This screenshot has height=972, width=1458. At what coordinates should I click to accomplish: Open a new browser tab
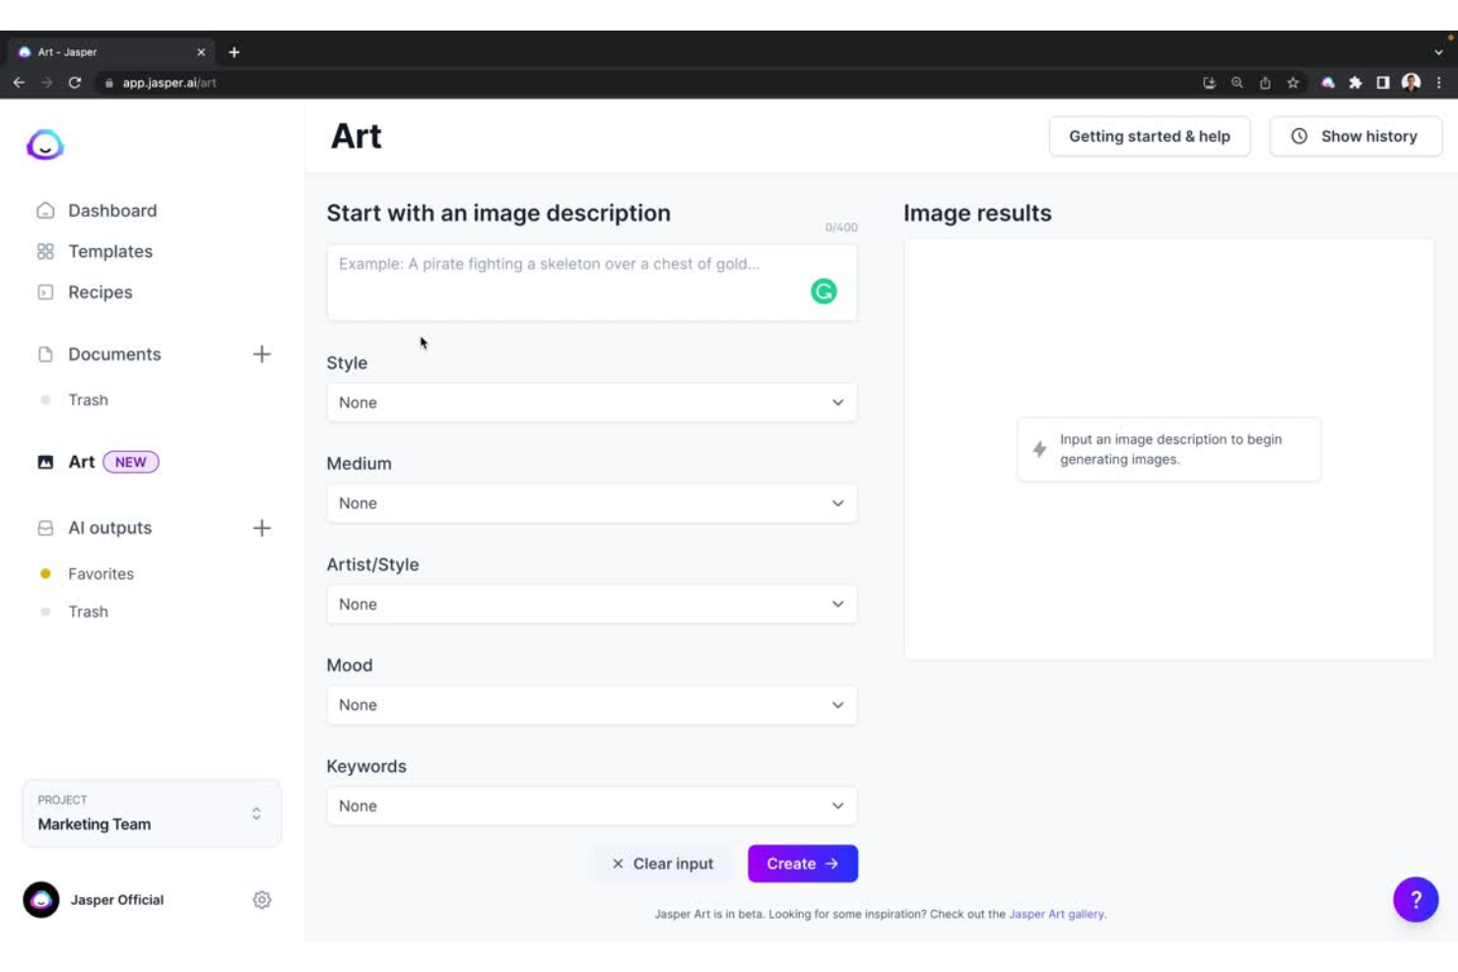pyautogui.click(x=234, y=52)
